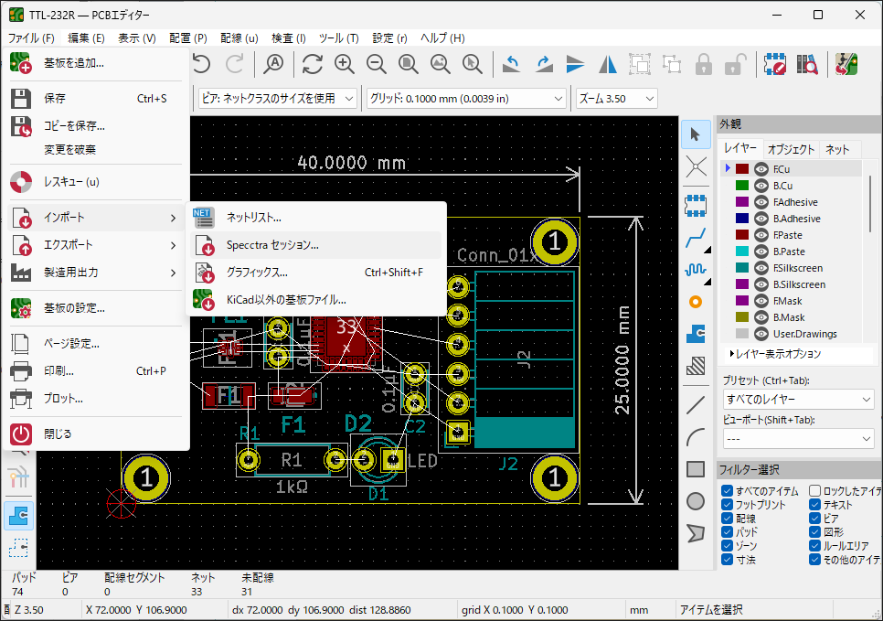The height and width of the screenshot is (621, 883).
Task: Uncheck フットプリント filter checkbox
Action: pyautogui.click(x=727, y=504)
